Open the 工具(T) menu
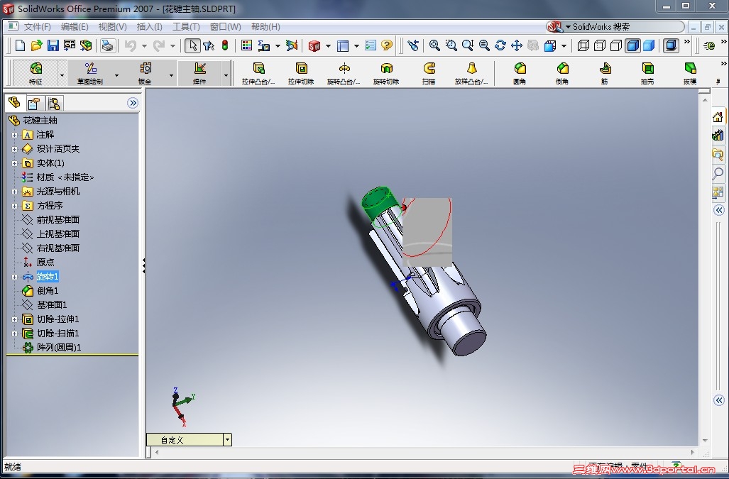Image resolution: width=729 pixels, height=479 pixels. [x=186, y=27]
